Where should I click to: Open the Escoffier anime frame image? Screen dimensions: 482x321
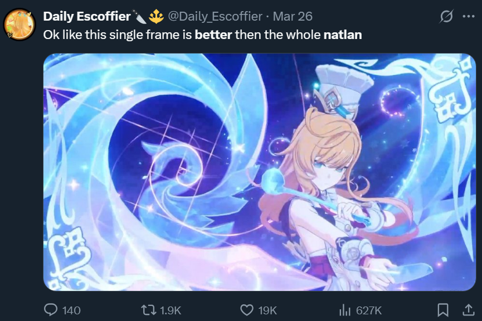260,172
